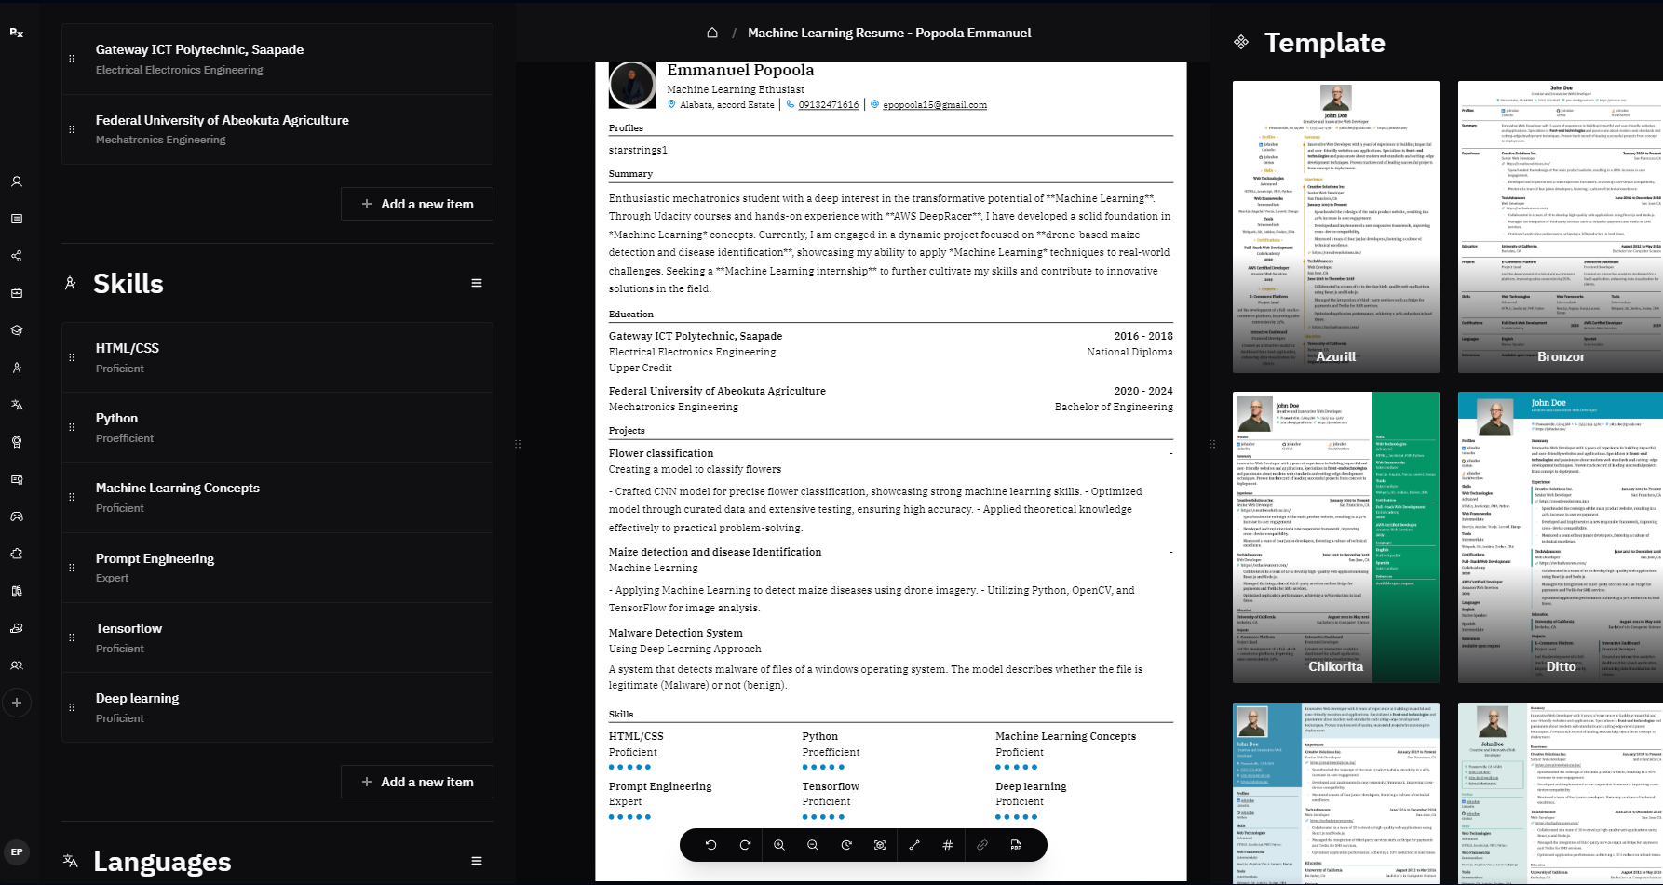Open References via the users sidebar icon
The image size is (1663, 885).
(x=17, y=665)
